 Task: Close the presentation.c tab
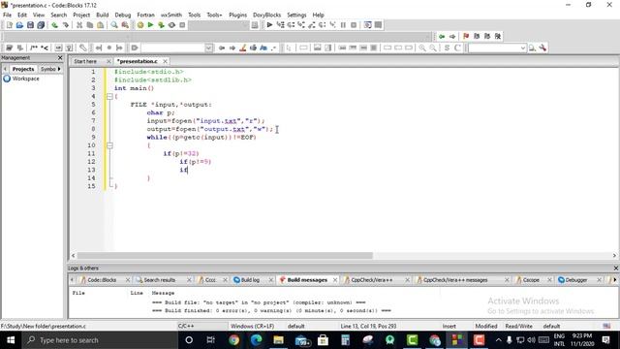click(165, 61)
